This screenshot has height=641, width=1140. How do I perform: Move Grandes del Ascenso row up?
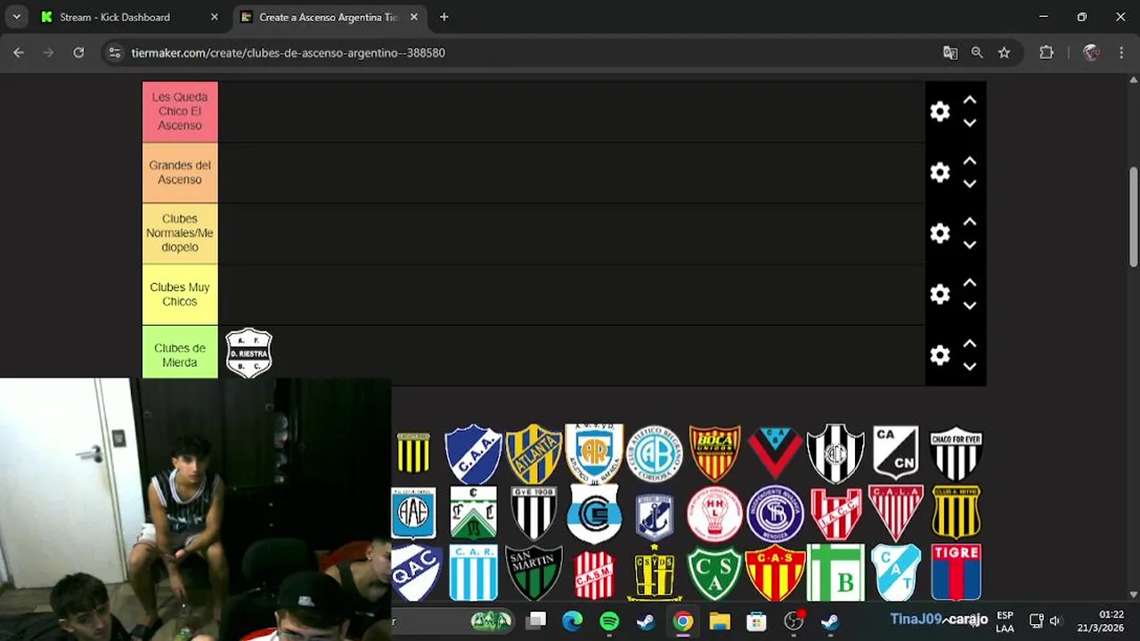click(x=970, y=161)
